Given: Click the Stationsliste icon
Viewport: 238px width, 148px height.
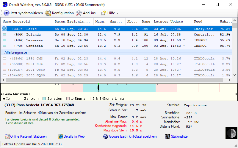Looking at the screenshot, I should pyautogui.click(x=168, y=136).
